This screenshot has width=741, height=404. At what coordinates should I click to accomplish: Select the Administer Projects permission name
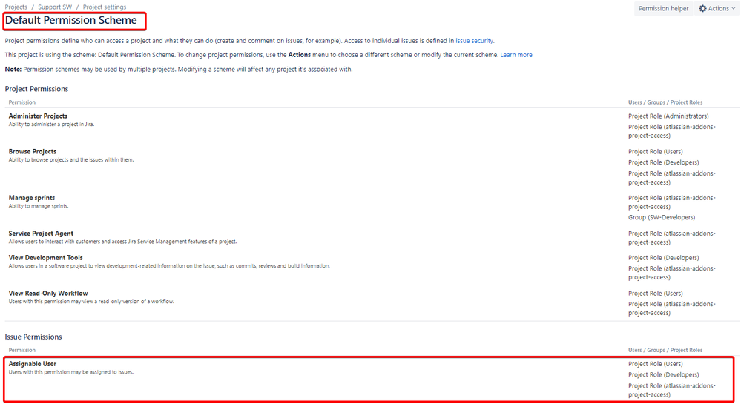pyautogui.click(x=38, y=116)
